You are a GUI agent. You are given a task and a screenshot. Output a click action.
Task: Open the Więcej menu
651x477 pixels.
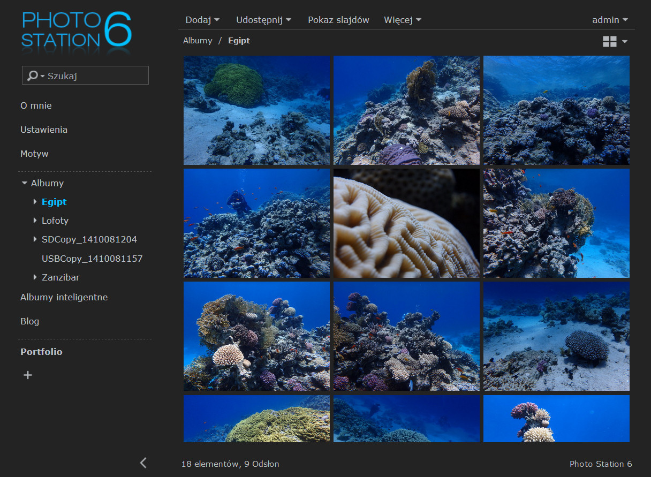tap(403, 20)
